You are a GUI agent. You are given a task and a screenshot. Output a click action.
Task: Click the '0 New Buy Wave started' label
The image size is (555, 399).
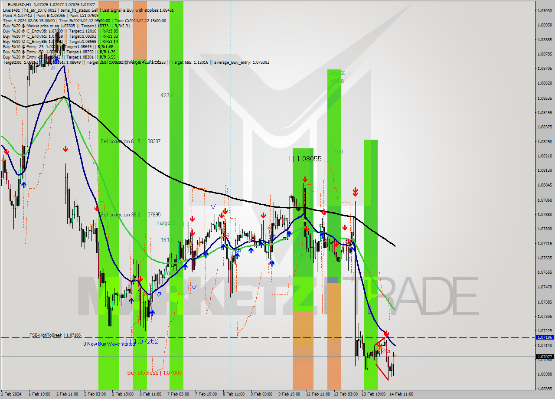tap(109, 344)
